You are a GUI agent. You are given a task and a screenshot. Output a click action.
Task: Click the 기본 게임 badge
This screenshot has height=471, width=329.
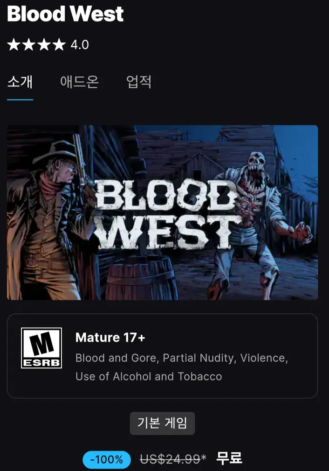pyautogui.click(x=162, y=423)
